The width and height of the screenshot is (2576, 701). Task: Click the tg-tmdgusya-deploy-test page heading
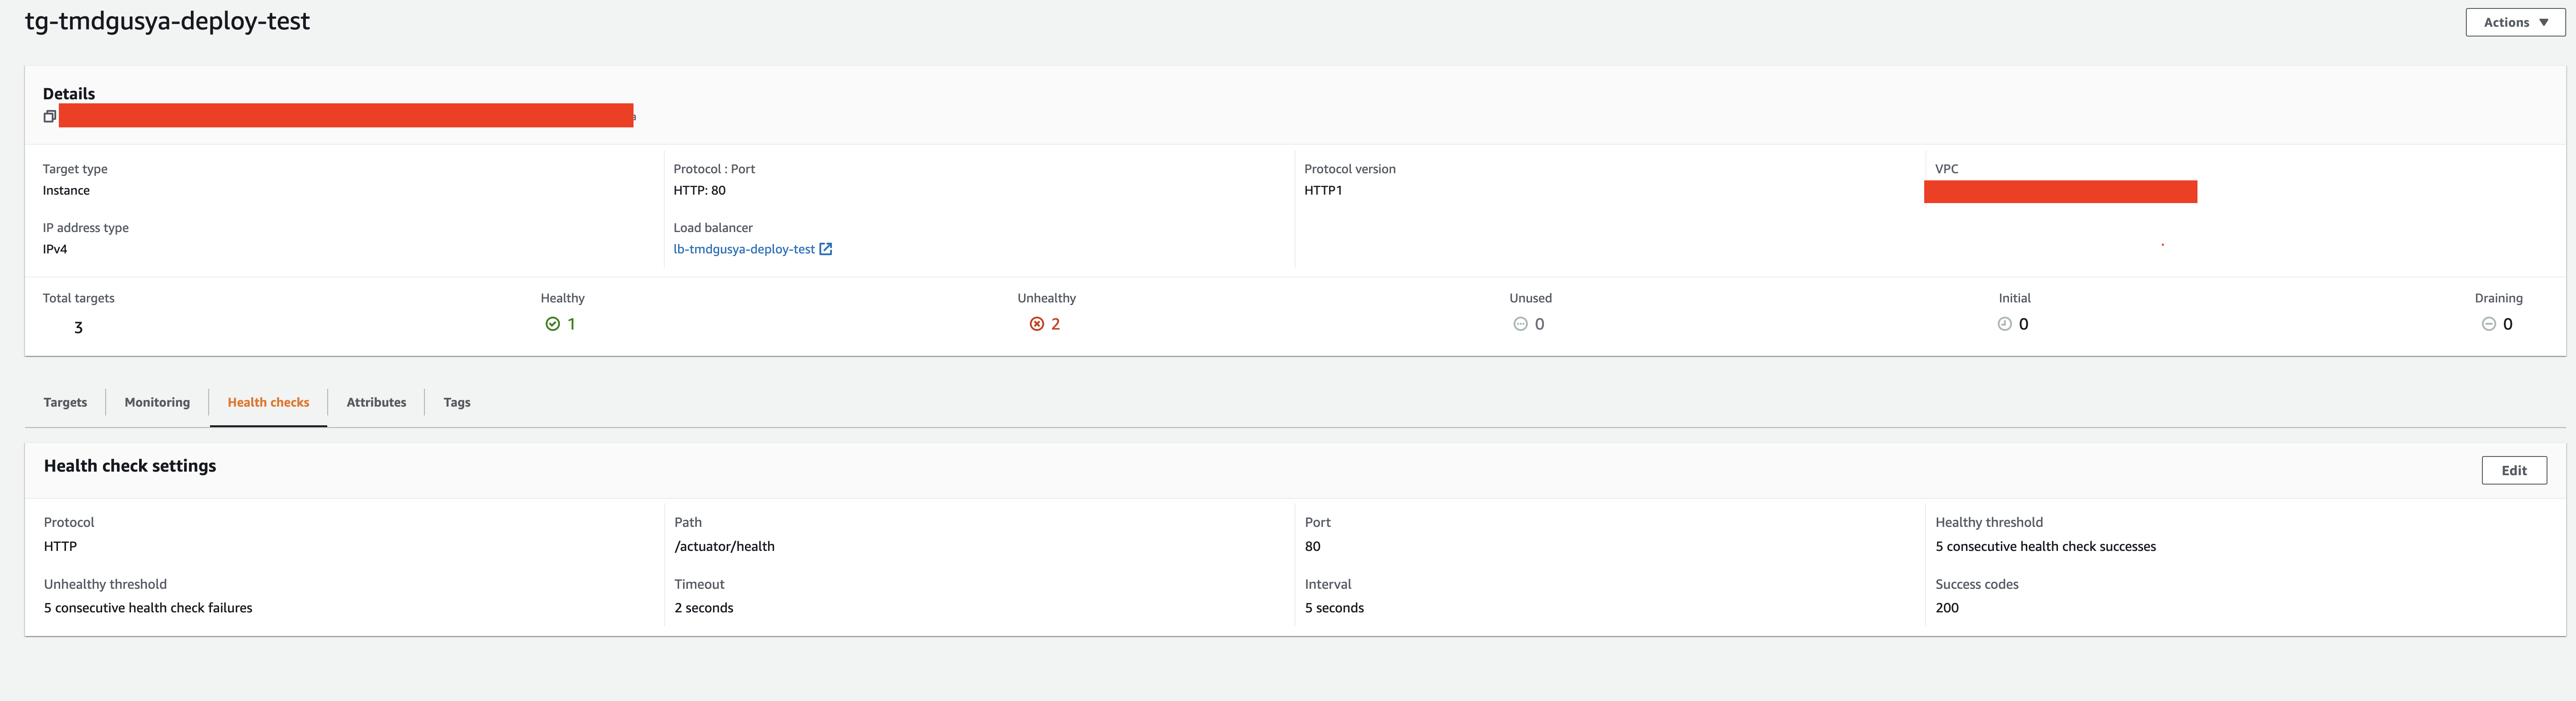coord(167,21)
